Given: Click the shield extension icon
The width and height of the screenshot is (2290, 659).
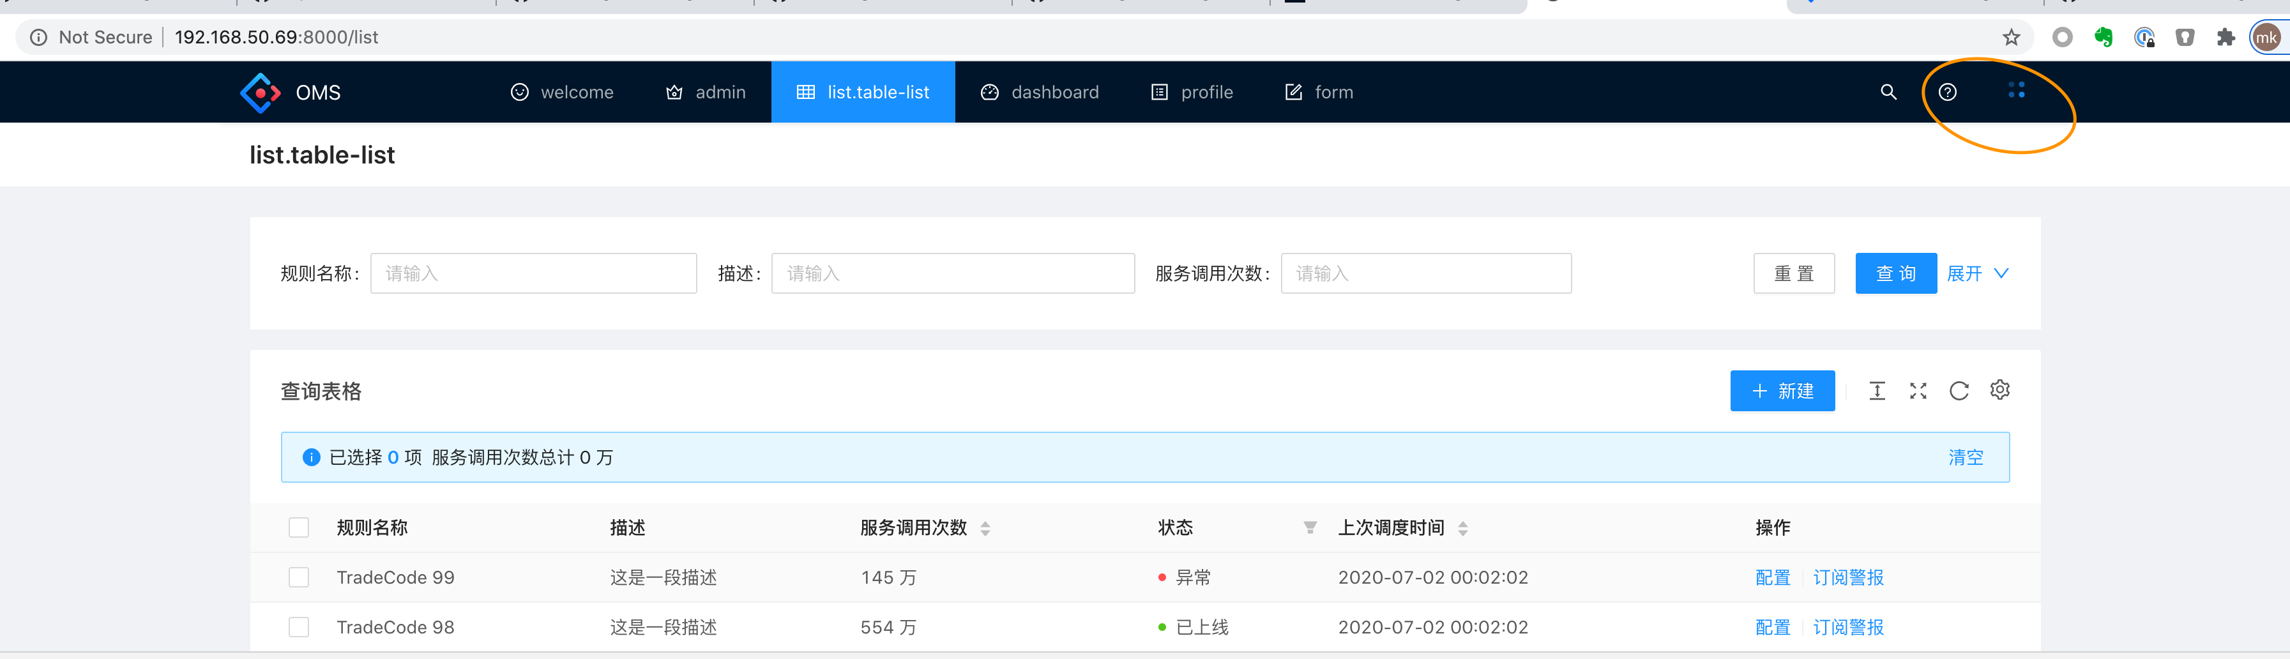Looking at the screenshot, I should (x=2184, y=37).
